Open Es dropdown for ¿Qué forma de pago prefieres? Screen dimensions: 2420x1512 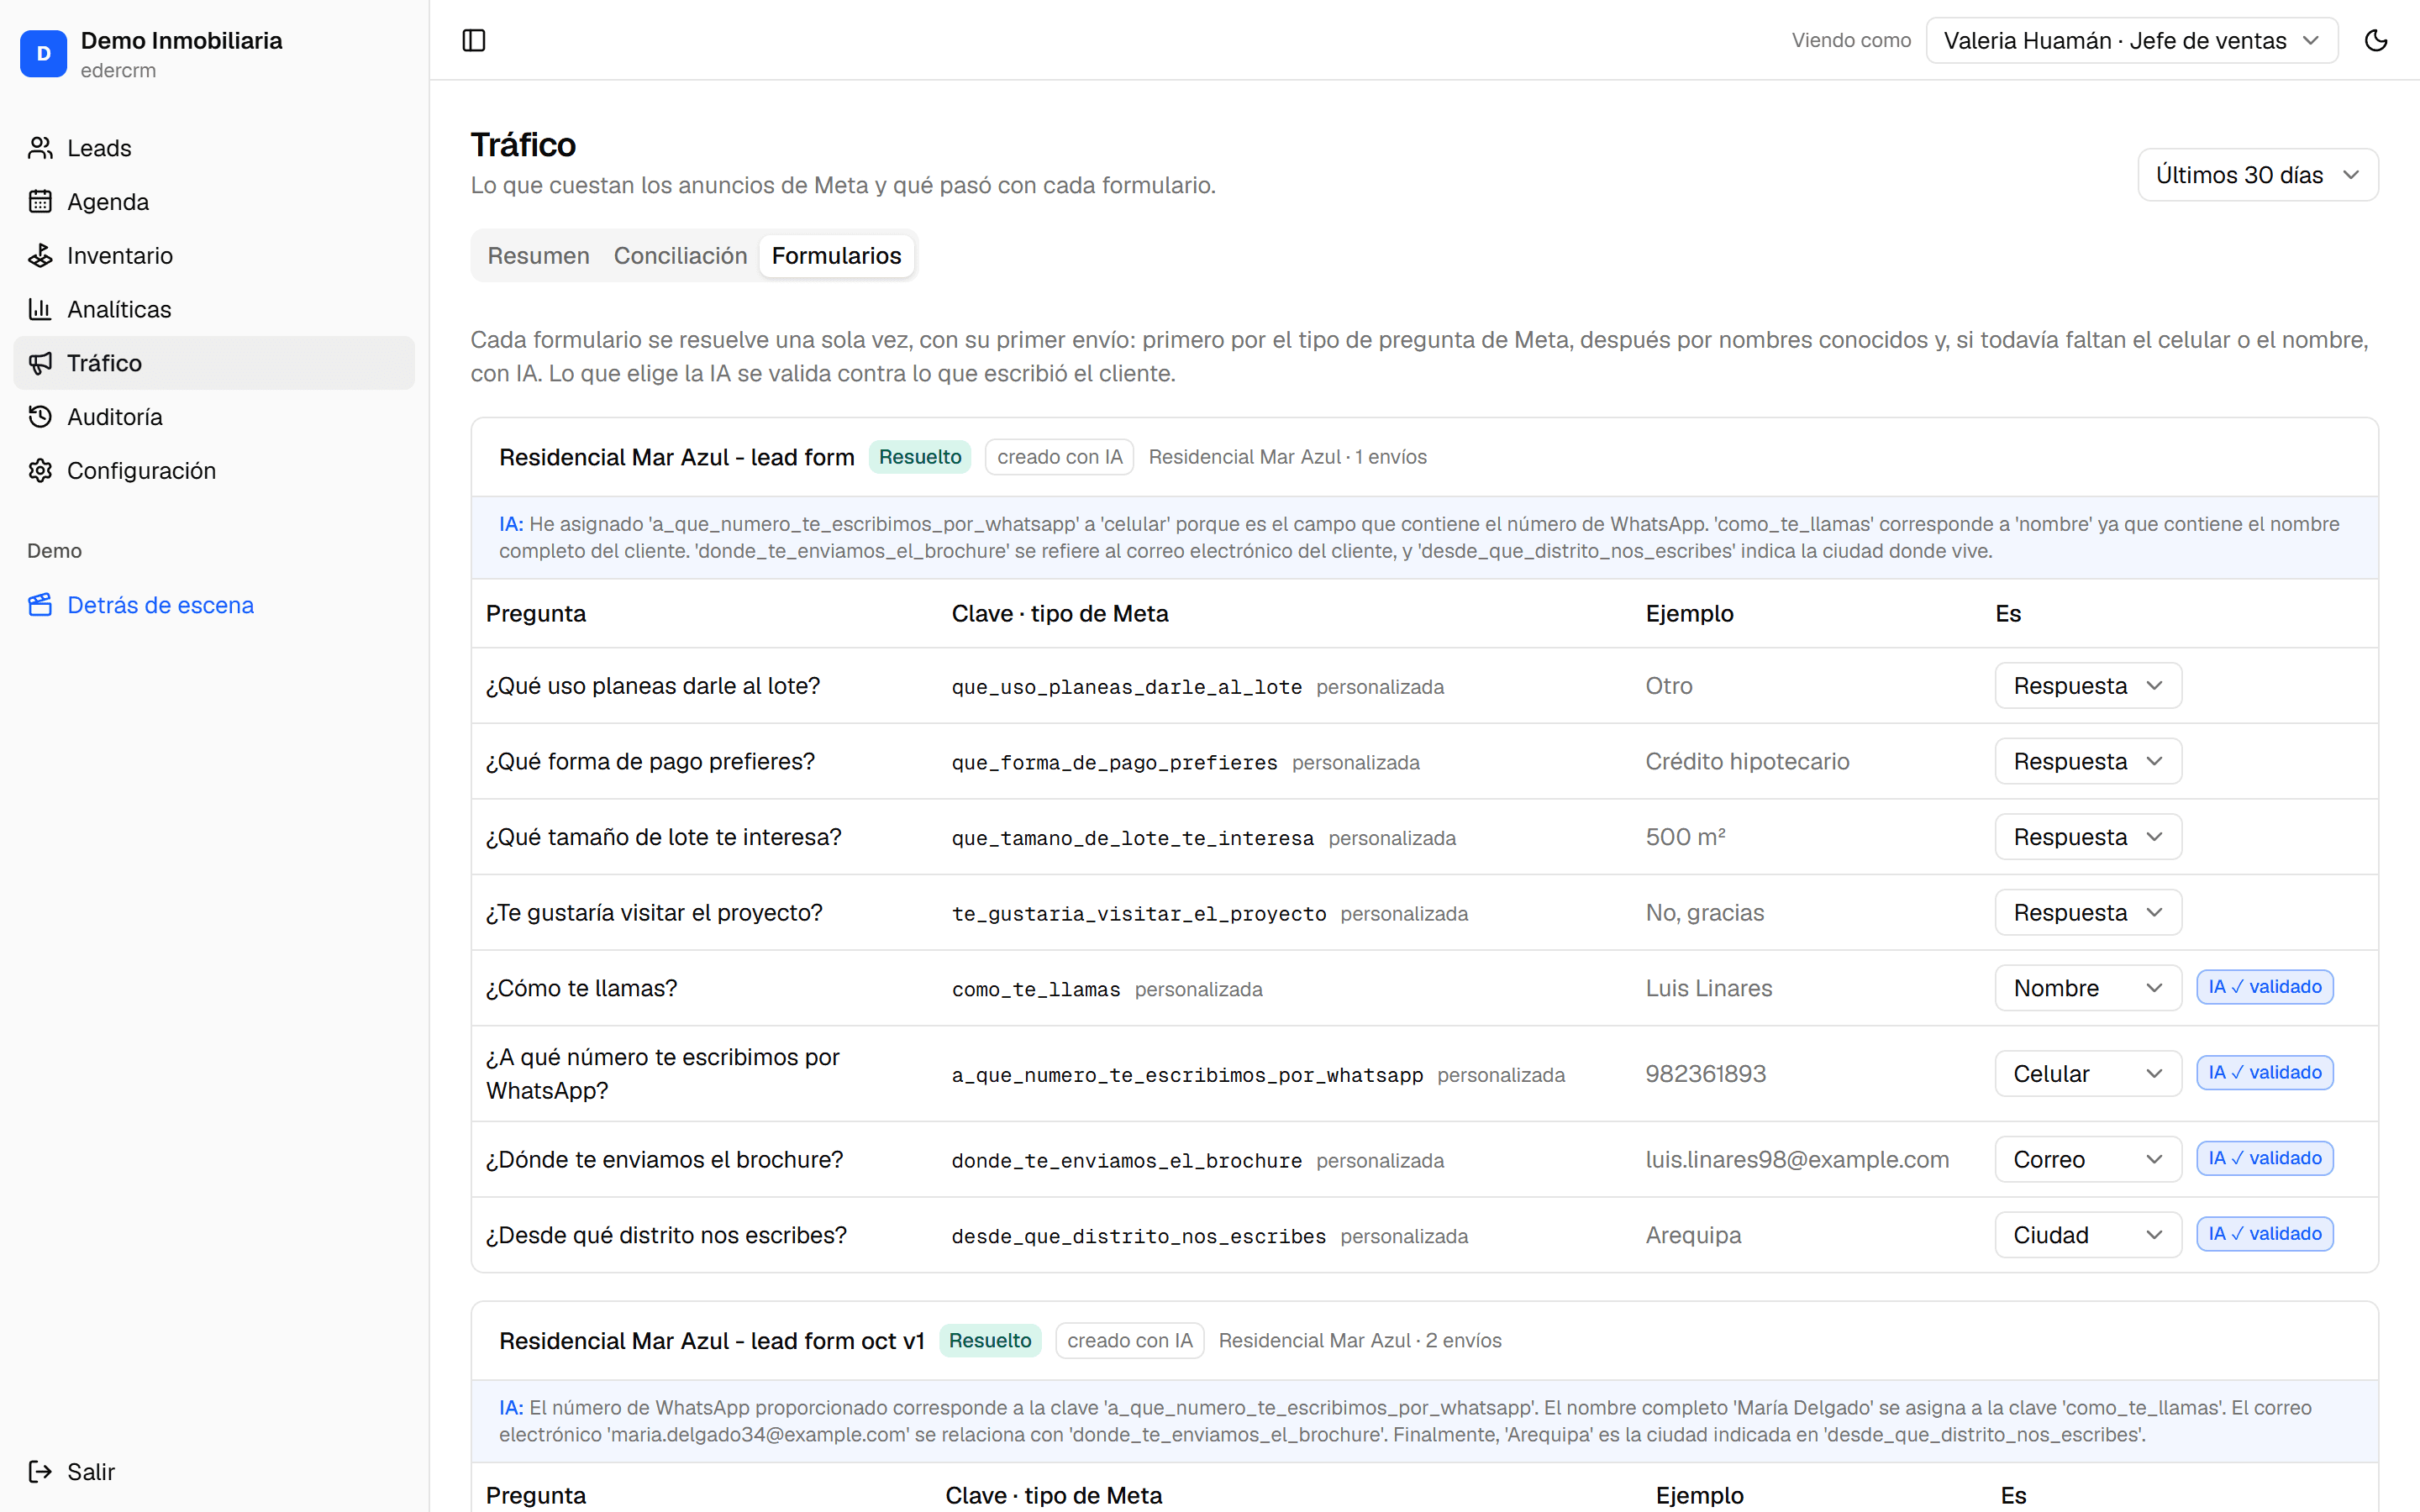2087,762
